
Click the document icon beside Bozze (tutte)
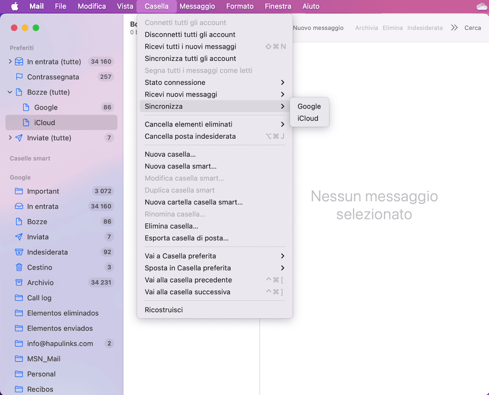pos(19,92)
